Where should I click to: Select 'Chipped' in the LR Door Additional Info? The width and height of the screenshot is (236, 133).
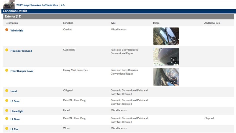(x=209, y=118)
